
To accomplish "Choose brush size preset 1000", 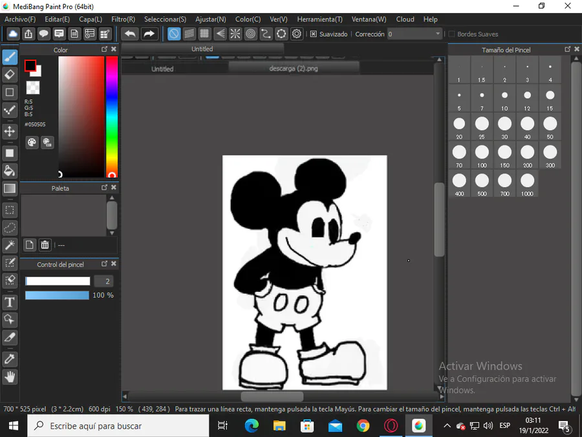I will pyautogui.click(x=527, y=184).
